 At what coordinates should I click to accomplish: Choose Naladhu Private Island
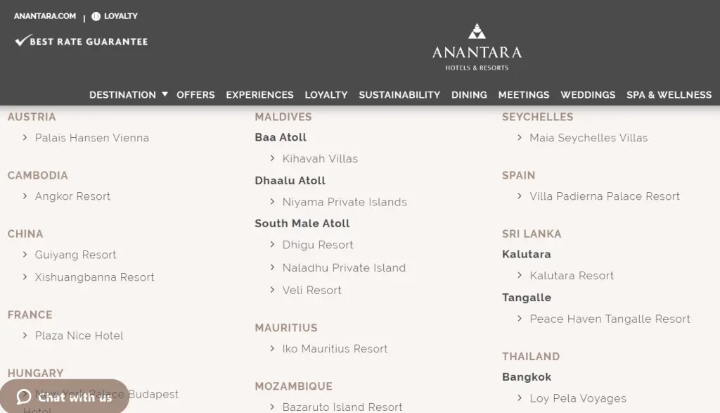344,267
